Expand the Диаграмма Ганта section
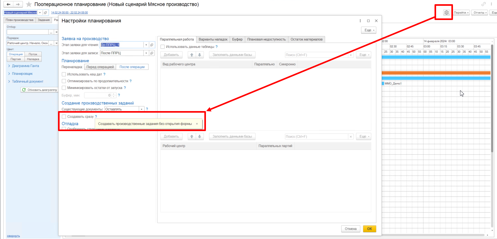 (25, 66)
